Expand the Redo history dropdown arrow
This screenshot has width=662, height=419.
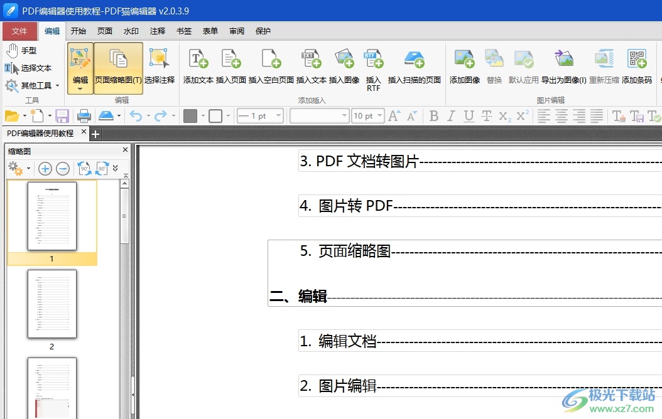(173, 115)
